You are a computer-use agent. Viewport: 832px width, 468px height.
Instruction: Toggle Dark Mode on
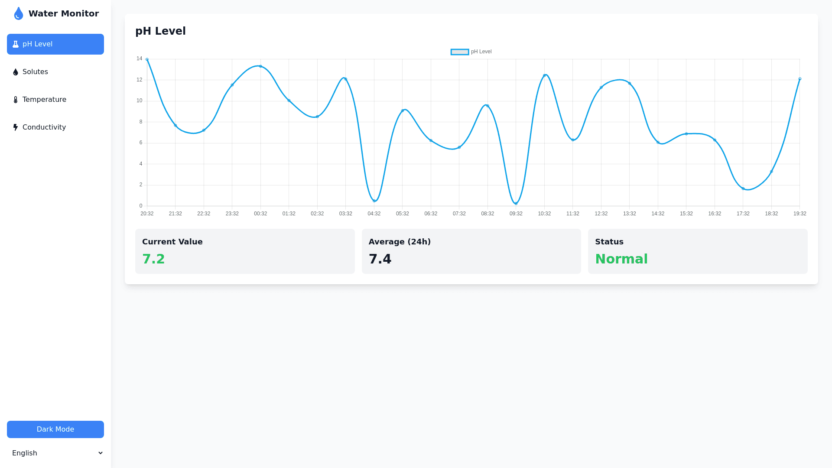tap(55, 429)
